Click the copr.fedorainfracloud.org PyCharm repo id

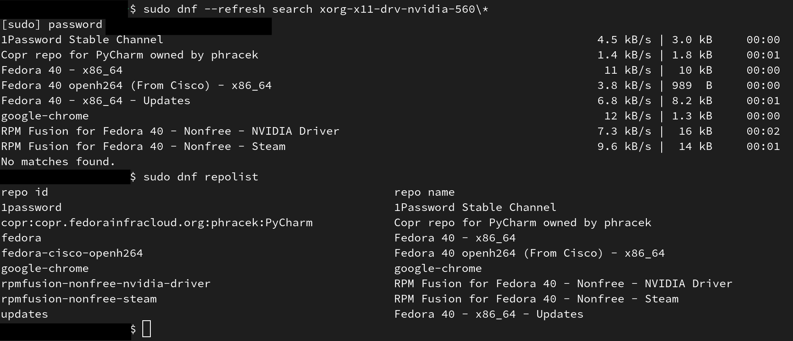157,223
